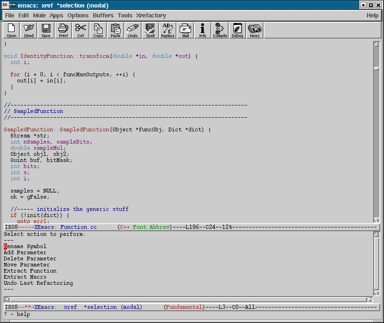384x323 pixels.
Task: Click the Print toolbar icon
Action: pyautogui.click(x=63, y=30)
